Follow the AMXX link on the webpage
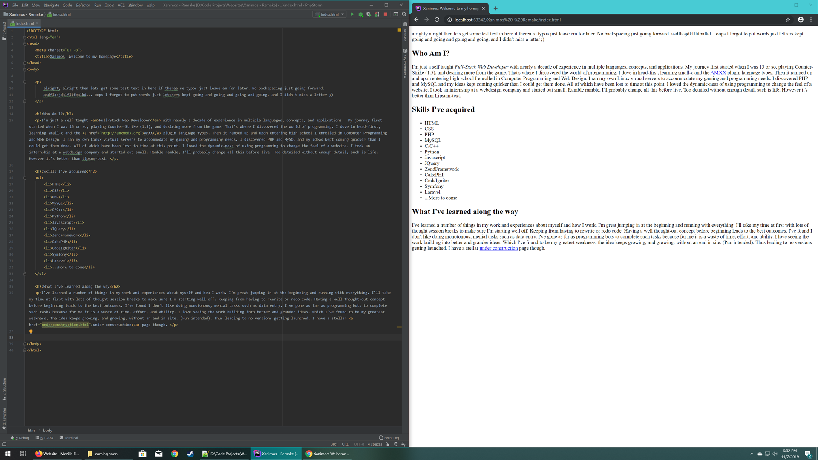This screenshot has height=460, width=818. tap(717, 73)
